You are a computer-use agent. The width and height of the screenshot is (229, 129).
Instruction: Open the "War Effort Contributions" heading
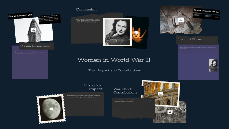coord(125,91)
